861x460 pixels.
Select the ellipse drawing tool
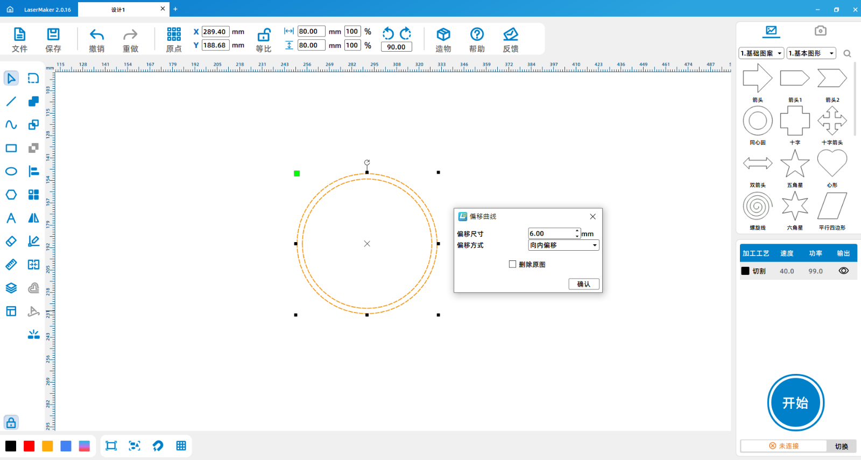click(x=11, y=172)
